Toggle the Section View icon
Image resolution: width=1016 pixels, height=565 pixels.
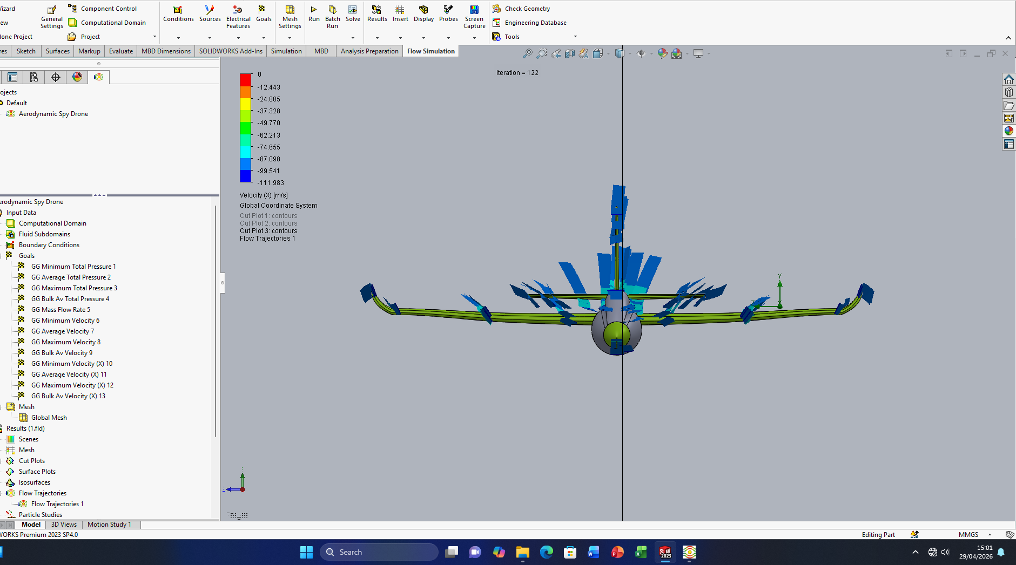pyautogui.click(x=570, y=53)
